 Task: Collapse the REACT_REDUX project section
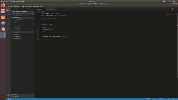click(x=12, y=18)
